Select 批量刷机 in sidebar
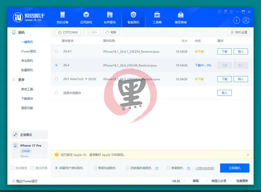This screenshot has width=261, height=192. pyautogui.click(x=27, y=70)
